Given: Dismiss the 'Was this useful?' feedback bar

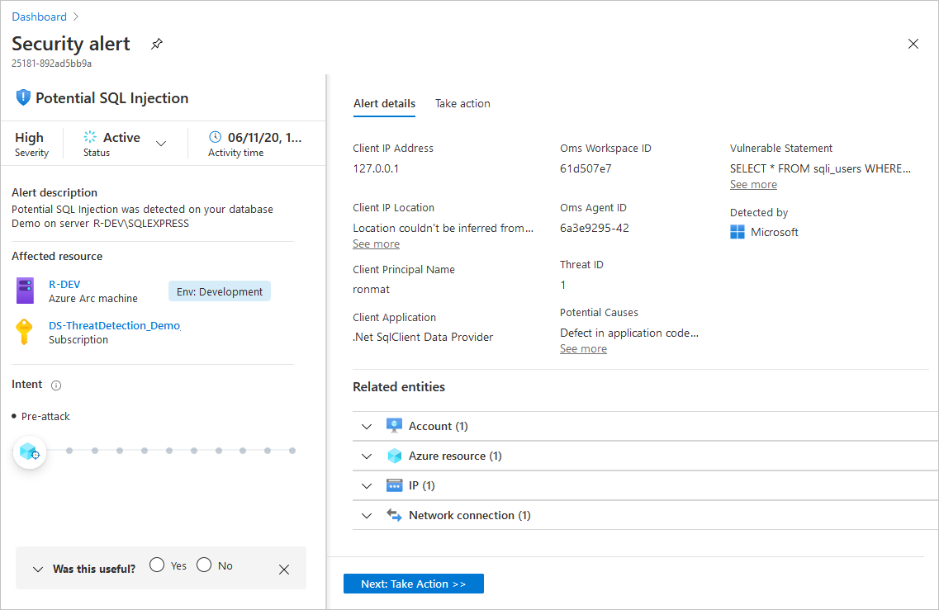Looking at the screenshot, I should click(284, 570).
